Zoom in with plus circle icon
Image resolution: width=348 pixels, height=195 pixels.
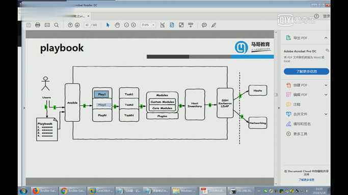coord(133,25)
